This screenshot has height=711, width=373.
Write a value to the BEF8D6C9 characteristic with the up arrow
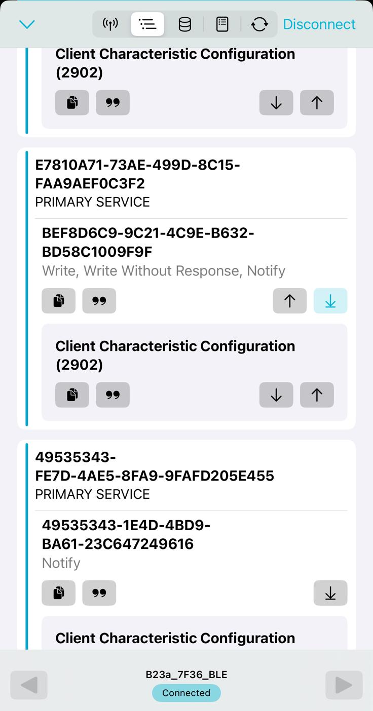(x=290, y=301)
